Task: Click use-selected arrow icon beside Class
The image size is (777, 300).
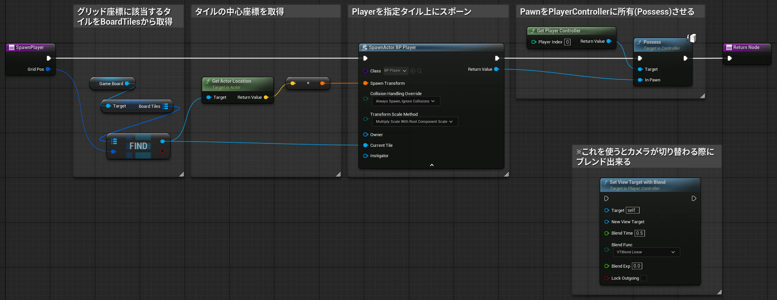Action: 413,71
